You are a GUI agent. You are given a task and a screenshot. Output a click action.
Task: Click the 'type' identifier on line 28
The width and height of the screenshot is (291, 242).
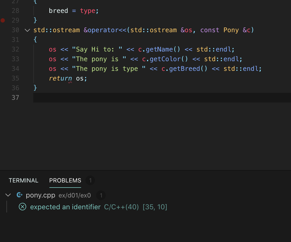(x=88, y=11)
